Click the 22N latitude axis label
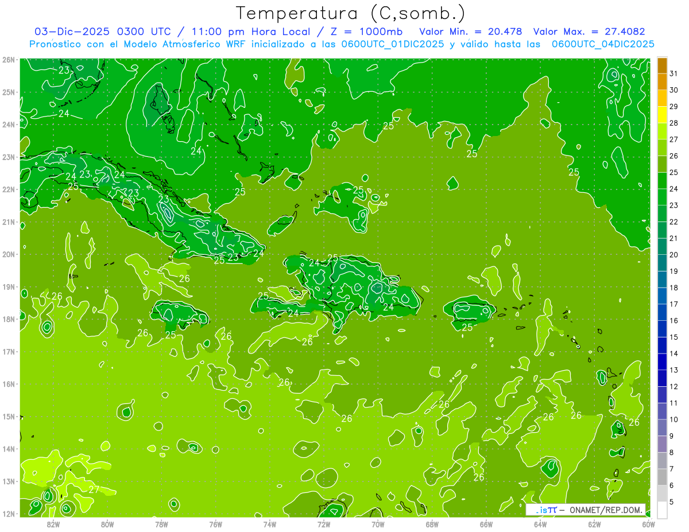The image size is (689, 532). pos(8,189)
